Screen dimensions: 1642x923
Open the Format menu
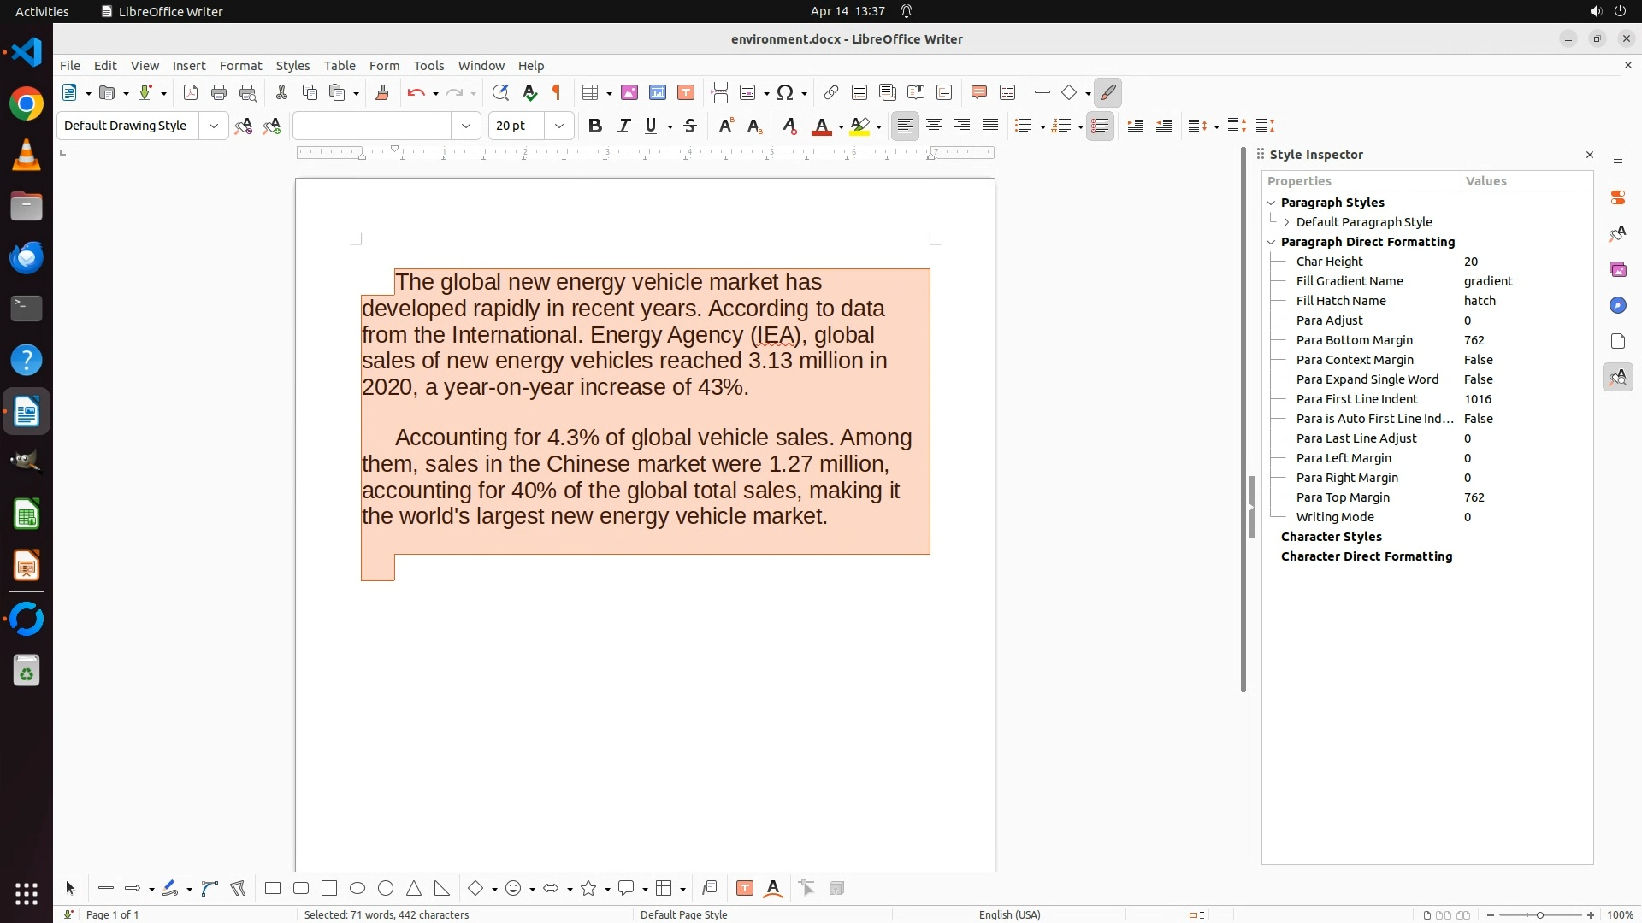coord(240,66)
